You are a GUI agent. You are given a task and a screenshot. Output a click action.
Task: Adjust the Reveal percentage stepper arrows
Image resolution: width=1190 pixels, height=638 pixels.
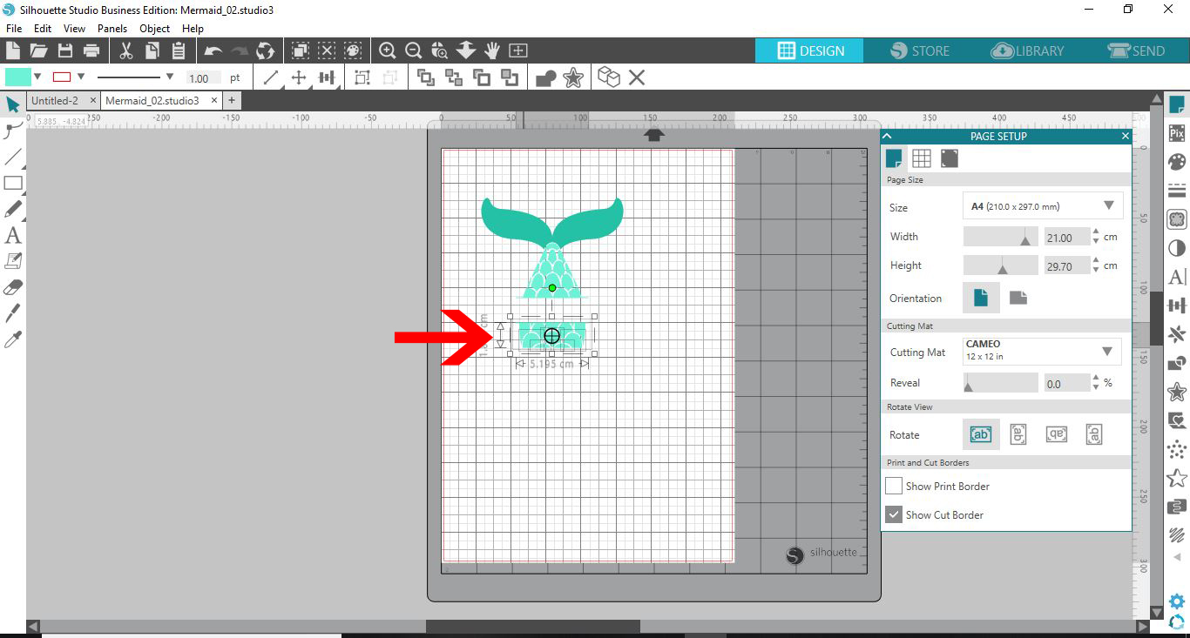(x=1096, y=382)
